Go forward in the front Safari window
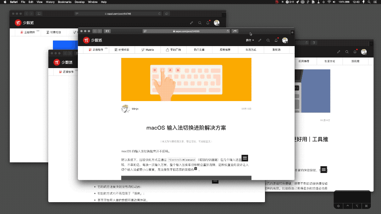This screenshot has height=214, width=381. (x=100, y=31)
